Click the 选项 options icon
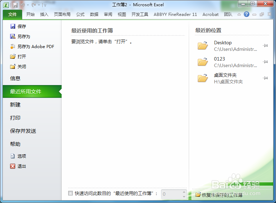Screen dimensions: 276x203 click(x=13, y=156)
